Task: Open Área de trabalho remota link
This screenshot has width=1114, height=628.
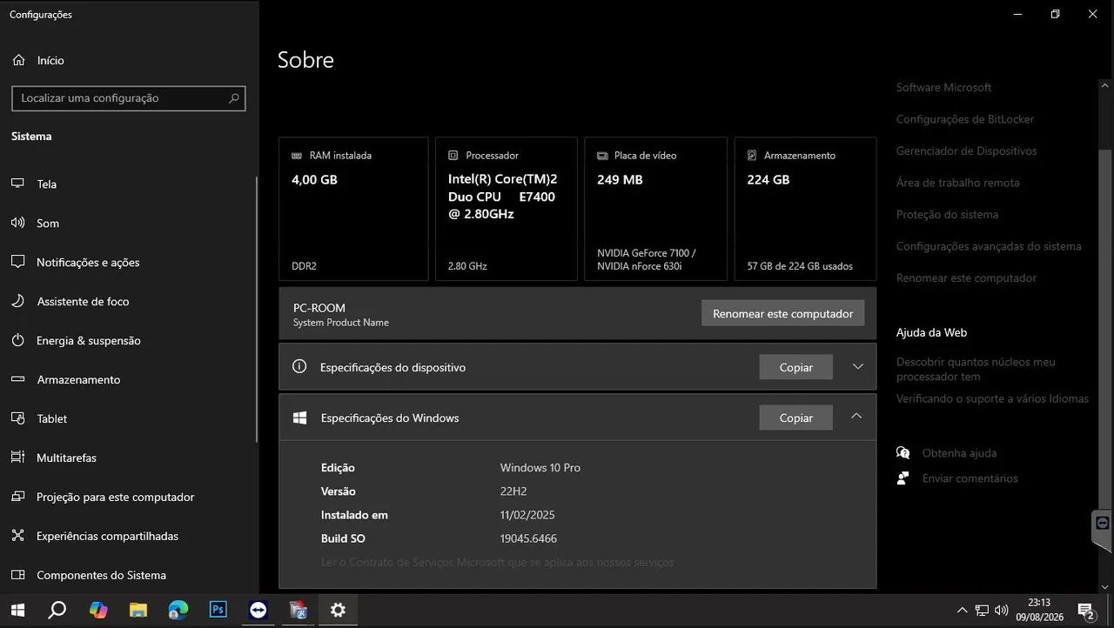Action: point(958,183)
